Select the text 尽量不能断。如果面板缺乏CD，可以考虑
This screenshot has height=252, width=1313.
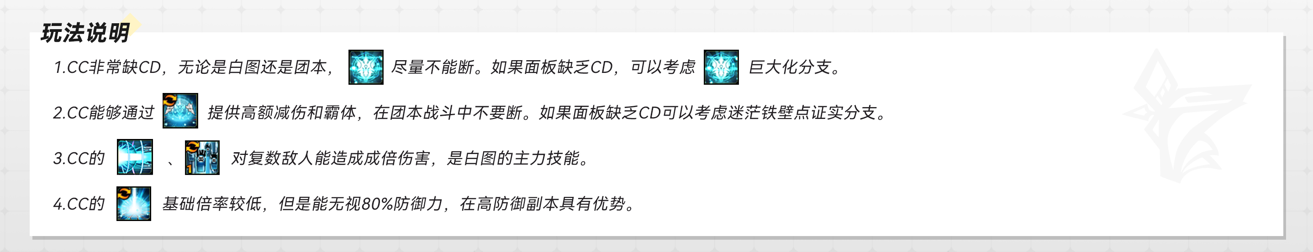[x=543, y=67]
